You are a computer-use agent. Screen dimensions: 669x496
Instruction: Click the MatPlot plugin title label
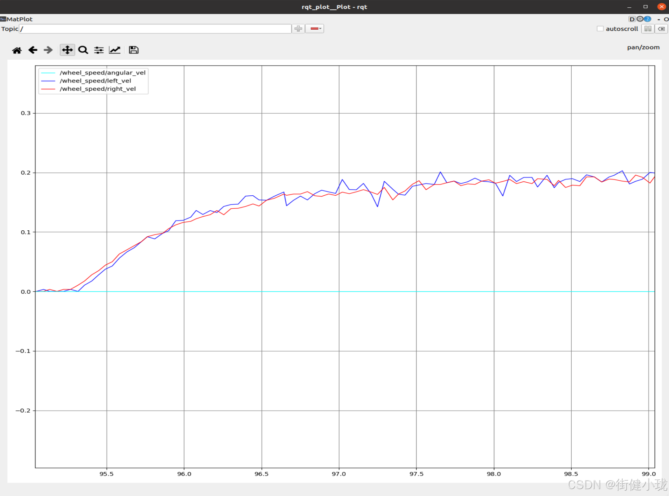[x=19, y=19]
